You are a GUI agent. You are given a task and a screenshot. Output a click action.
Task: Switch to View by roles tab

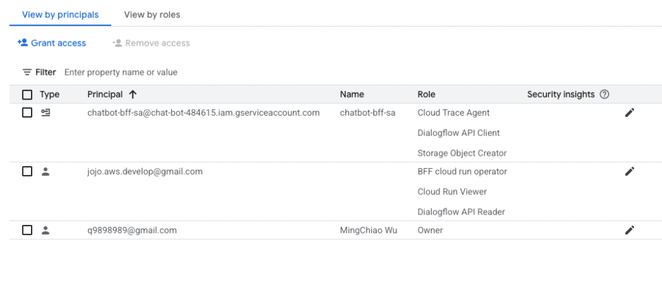click(152, 15)
